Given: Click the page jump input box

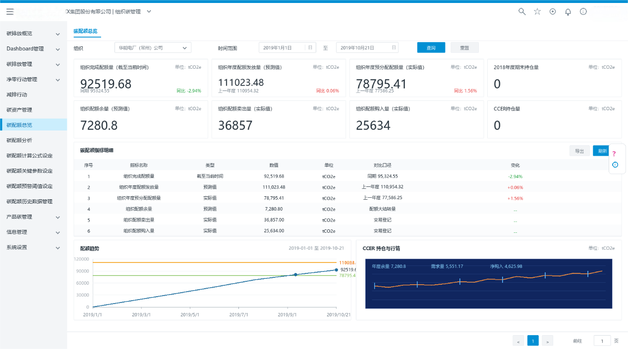Looking at the screenshot, I should coord(602,341).
